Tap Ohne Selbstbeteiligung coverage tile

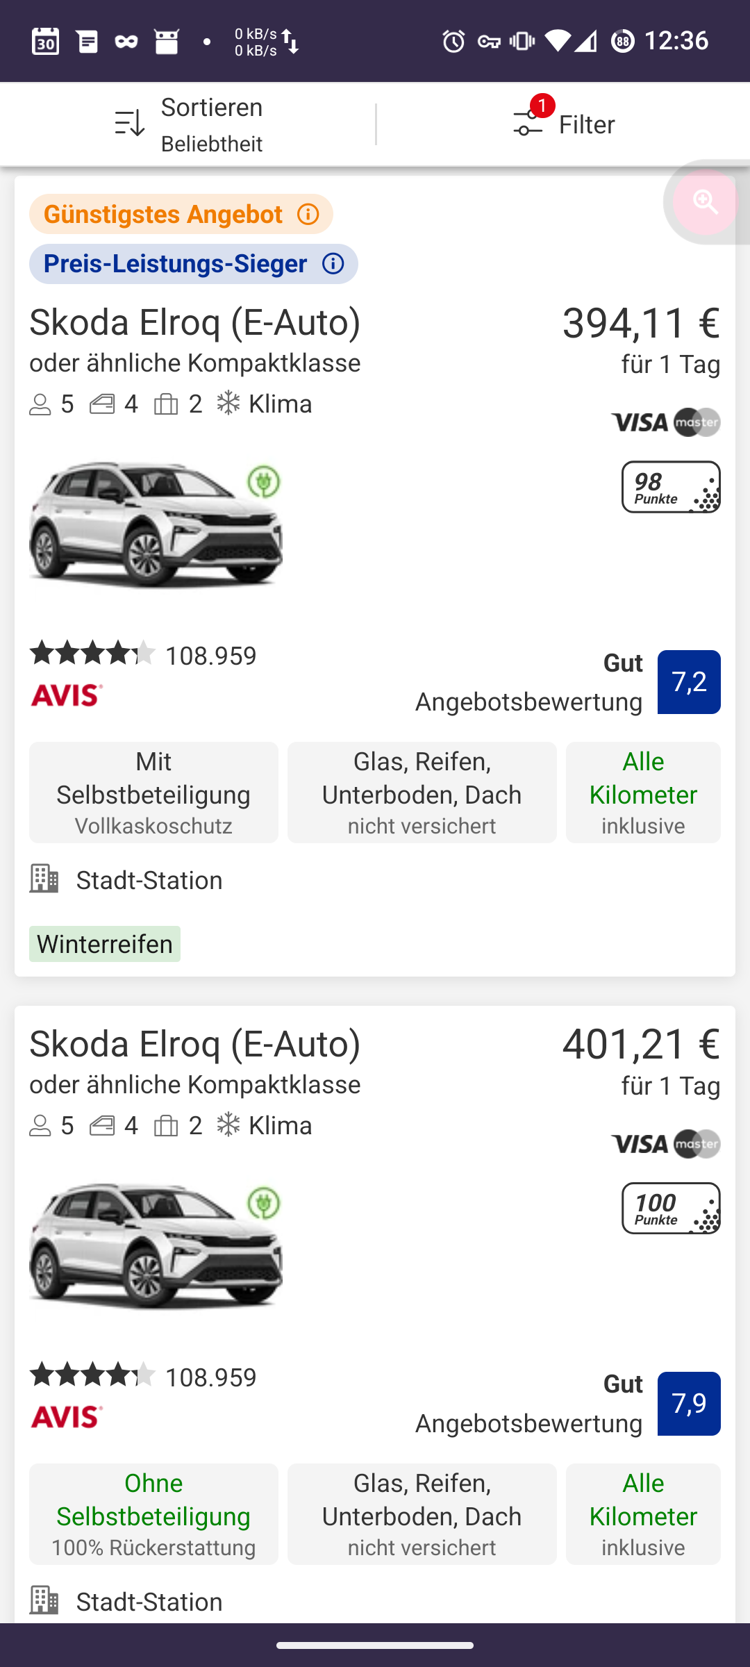coord(153,1514)
